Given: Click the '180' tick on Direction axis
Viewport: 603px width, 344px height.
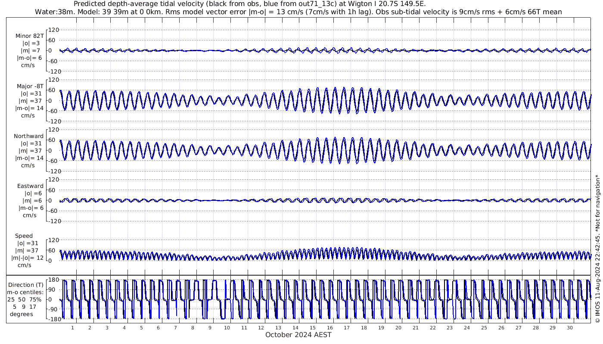Looking at the screenshot, I should click(53, 279).
